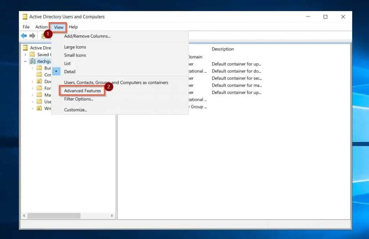Click the tree horizontal scrollbar thumb
The image size is (369, 239).
click(54, 216)
